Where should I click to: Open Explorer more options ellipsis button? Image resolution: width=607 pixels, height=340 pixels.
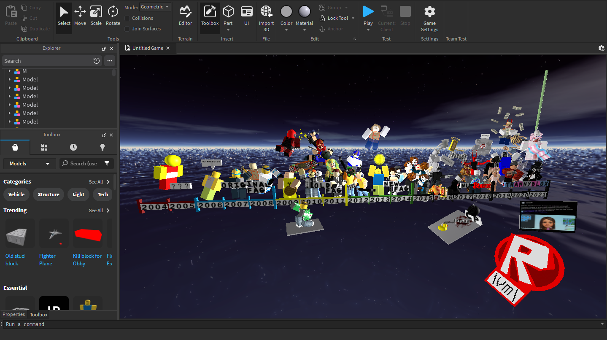point(110,61)
